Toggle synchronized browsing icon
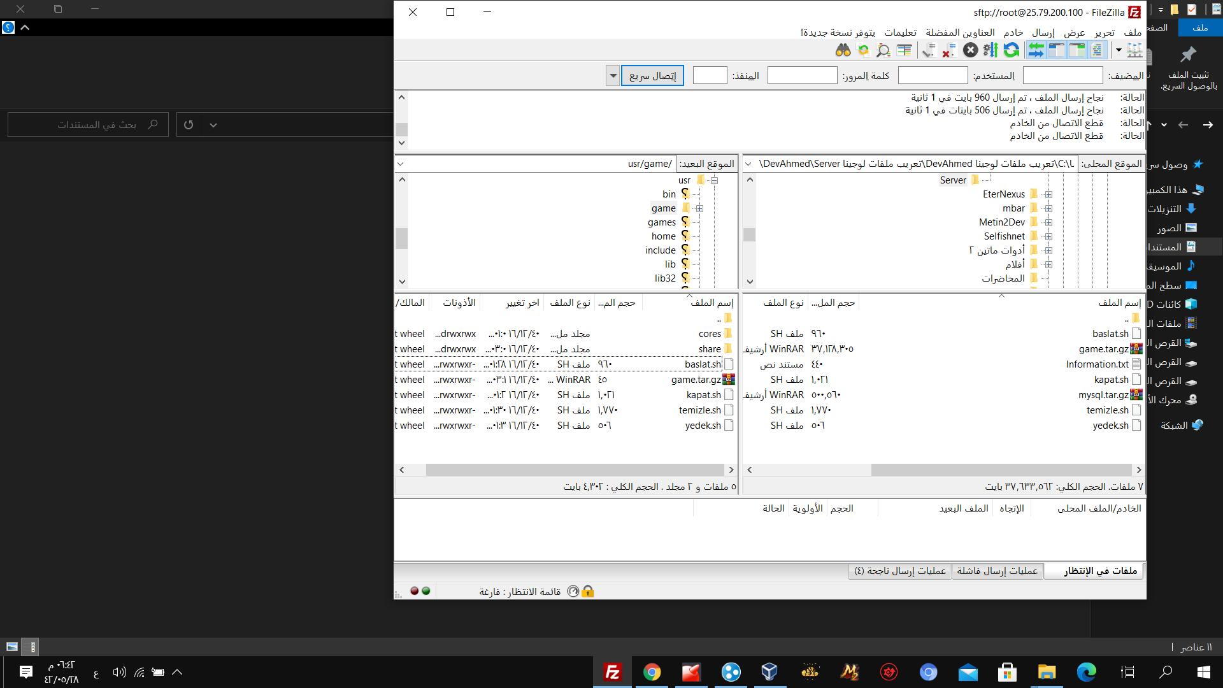This screenshot has width=1223, height=688. (863, 50)
